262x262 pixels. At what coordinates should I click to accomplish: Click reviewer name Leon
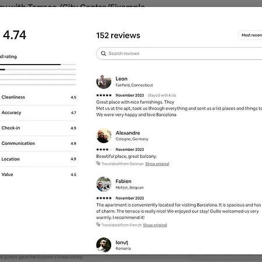[122, 79]
